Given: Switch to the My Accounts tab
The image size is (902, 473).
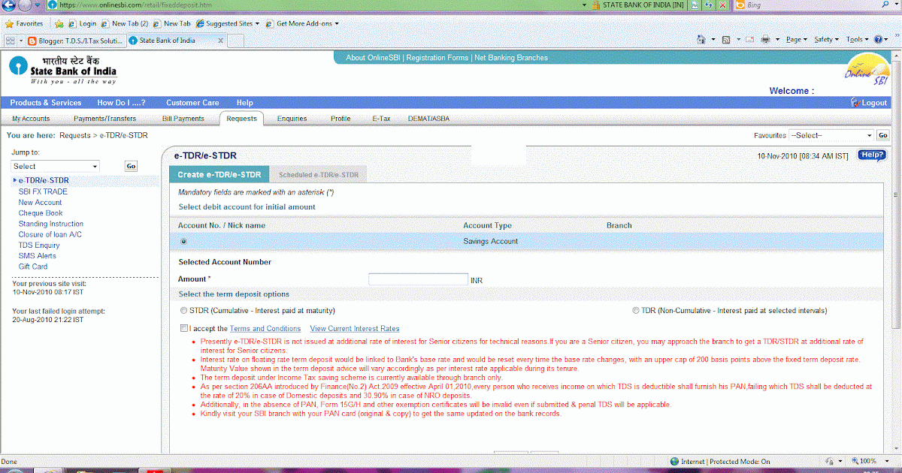Looking at the screenshot, I should tap(31, 119).
